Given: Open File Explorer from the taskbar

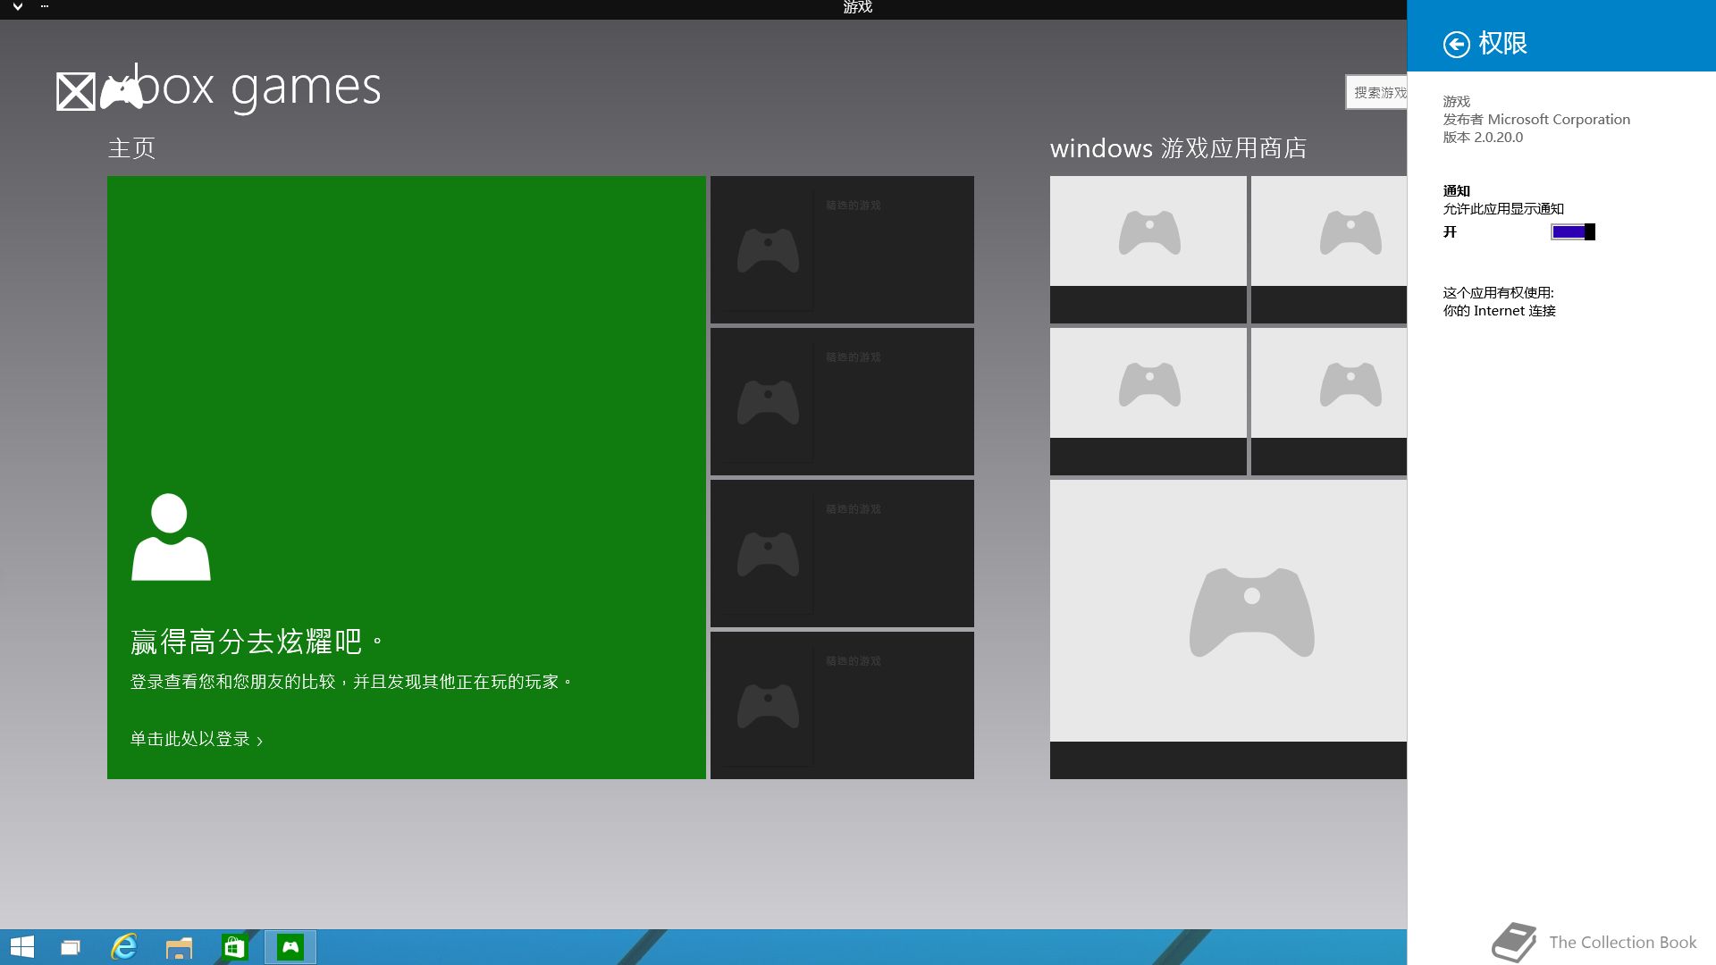Looking at the screenshot, I should (179, 947).
